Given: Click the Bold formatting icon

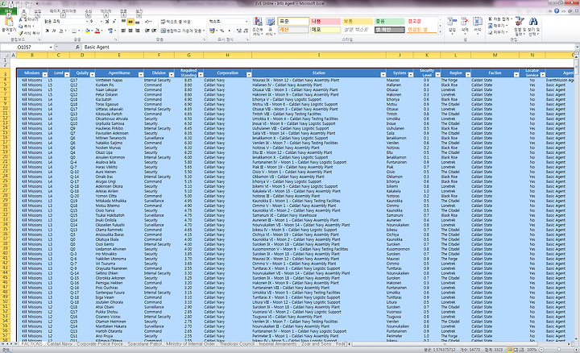Looking at the screenshot, I should (48, 31).
